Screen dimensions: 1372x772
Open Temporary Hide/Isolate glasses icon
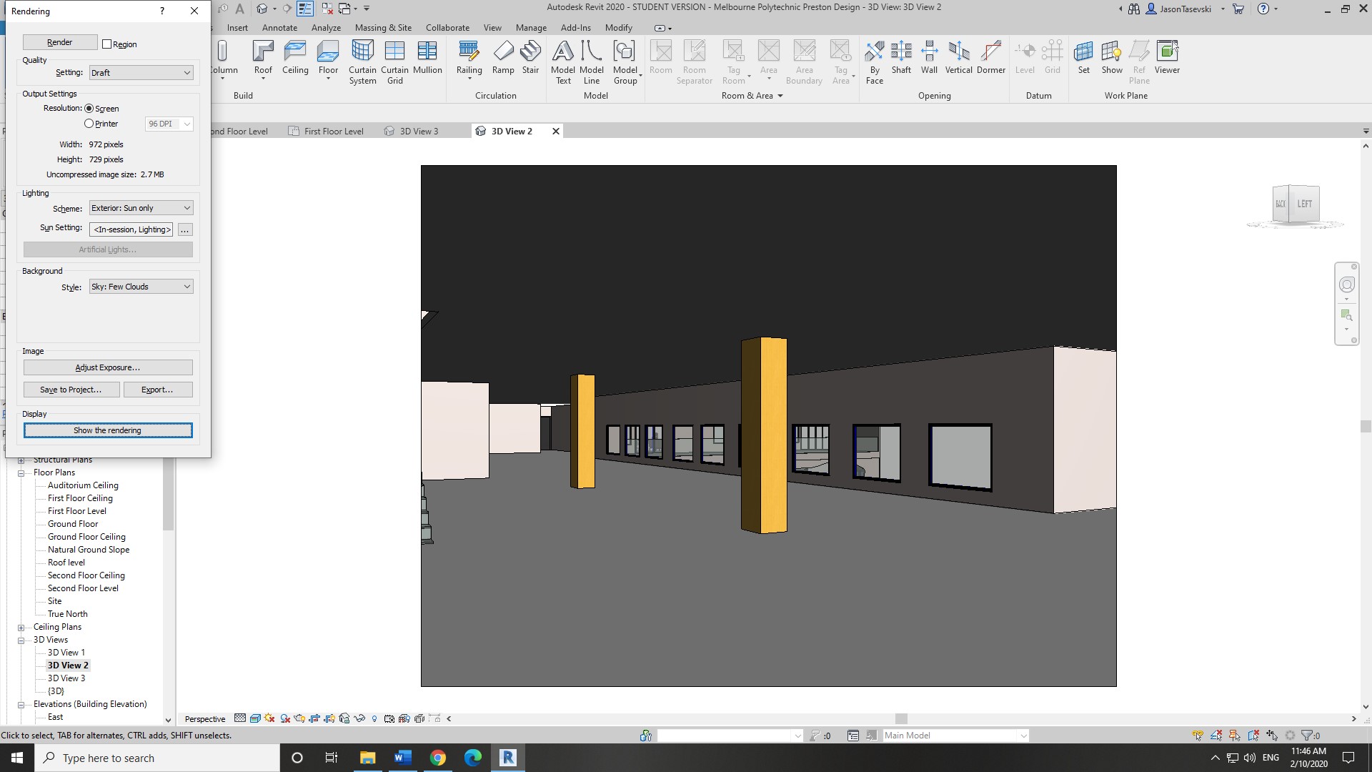point(359,718)
